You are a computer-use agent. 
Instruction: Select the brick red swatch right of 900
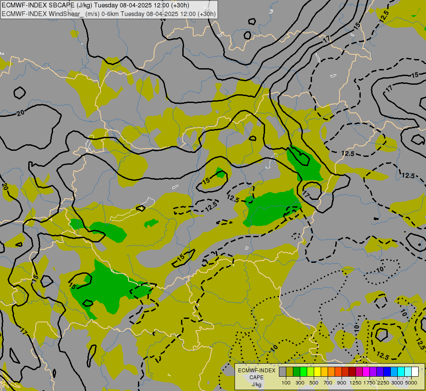coord(345,372)
